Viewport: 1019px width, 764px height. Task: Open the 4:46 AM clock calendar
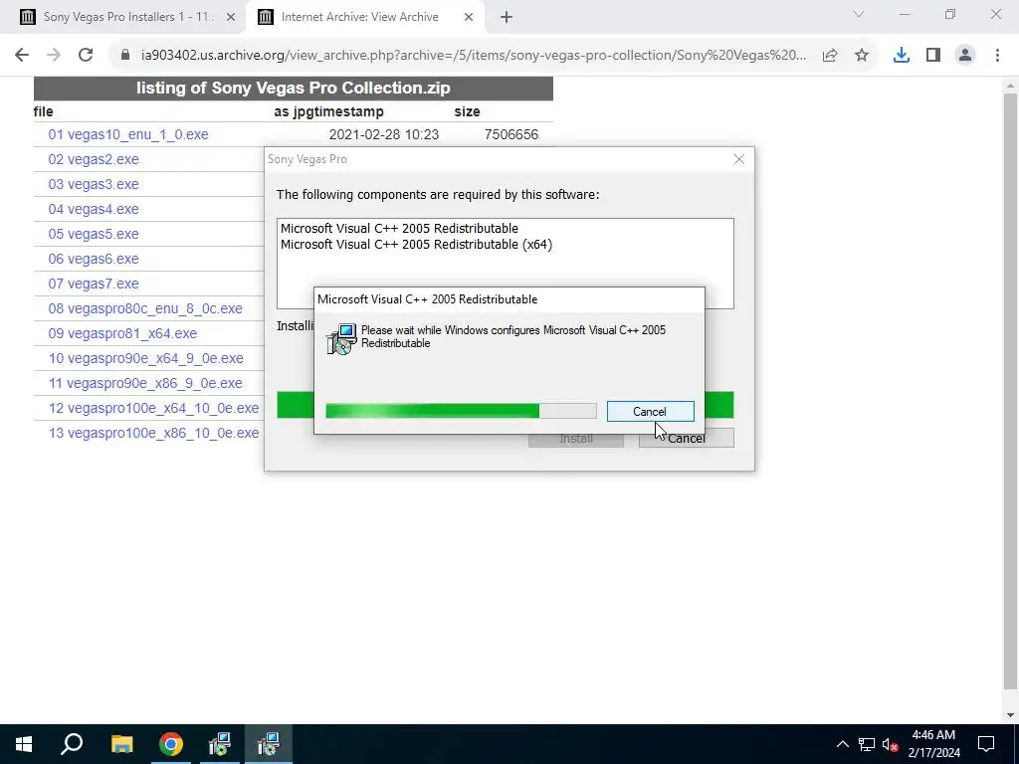933,744
